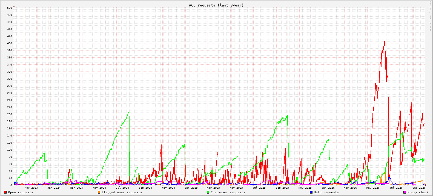Click the RRDTOOL / TOBI OETIKER watermark
Screen dimensions: 433x196
430,16
